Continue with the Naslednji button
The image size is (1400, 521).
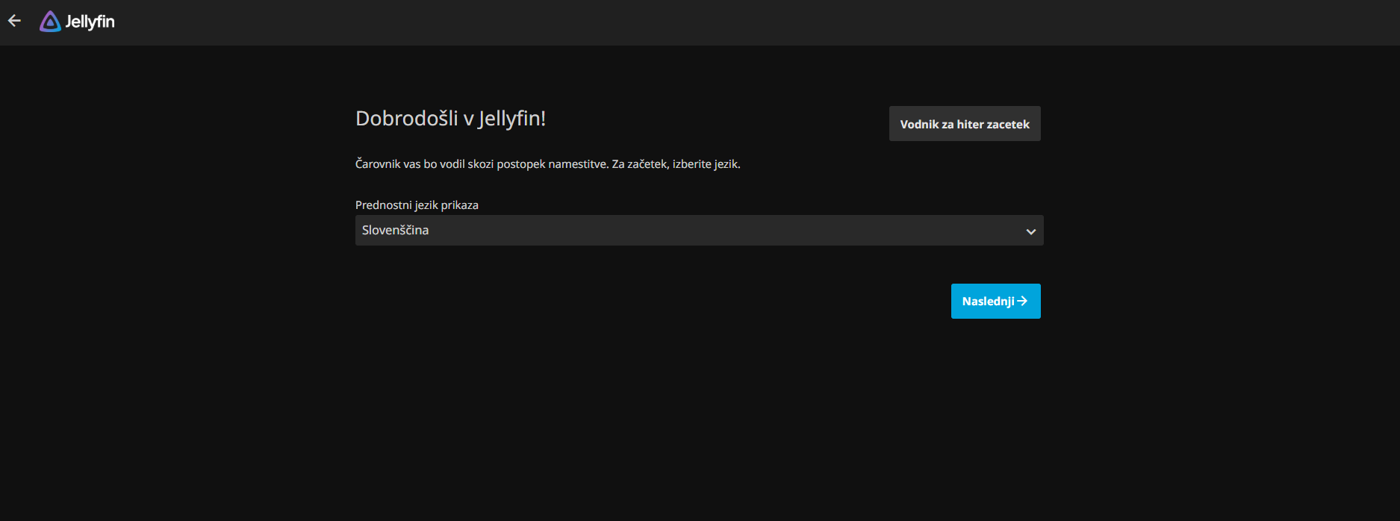(x=995, y=301)
